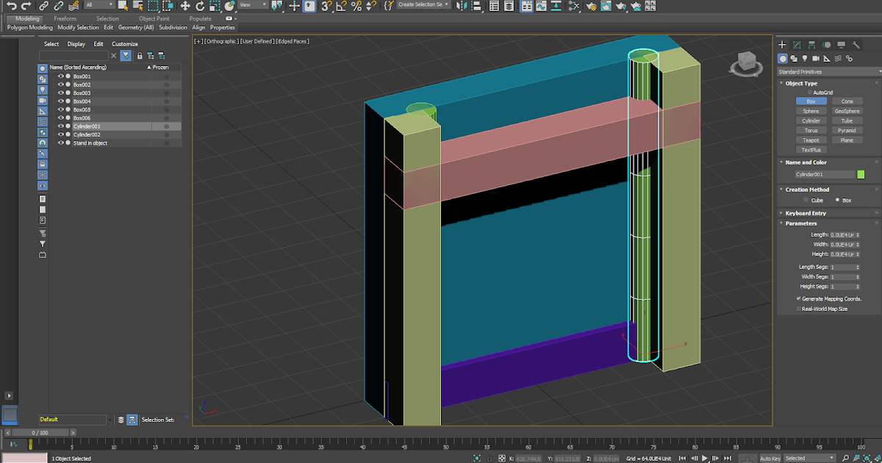The image size is (882, 463).
Task: Switch to the Freeform ribbon tab
Action: 65,18
